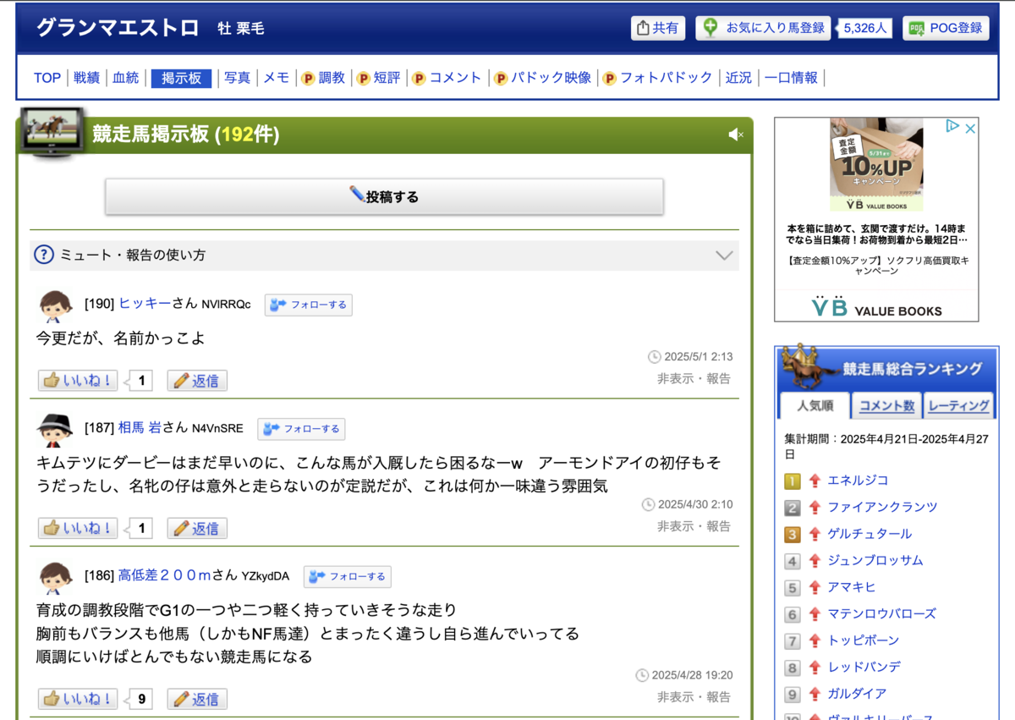Click ヒッキー's avatar image

(x=56, y=305)
